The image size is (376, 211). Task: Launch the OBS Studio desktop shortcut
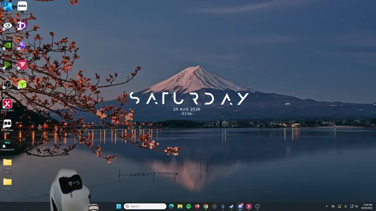click(x=8, y=84)
